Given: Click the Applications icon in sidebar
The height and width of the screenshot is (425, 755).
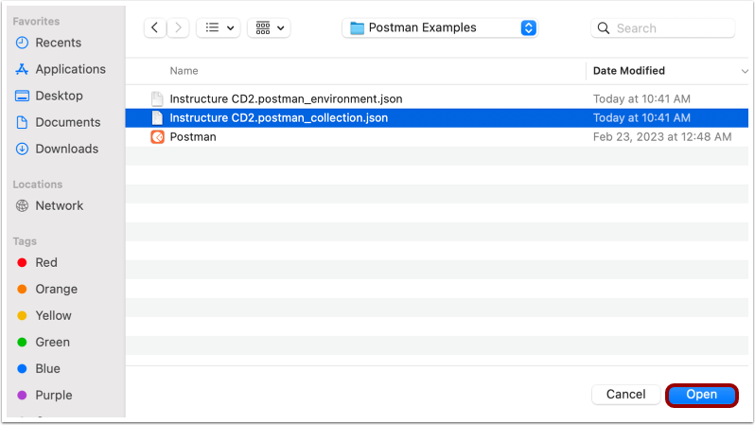Looking at the screenshot, I should [22, 69].
